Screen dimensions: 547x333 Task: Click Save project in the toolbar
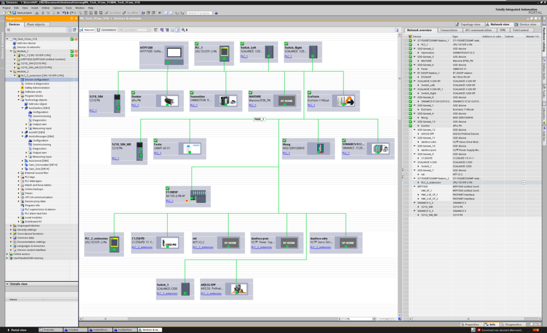click(23, 12)
